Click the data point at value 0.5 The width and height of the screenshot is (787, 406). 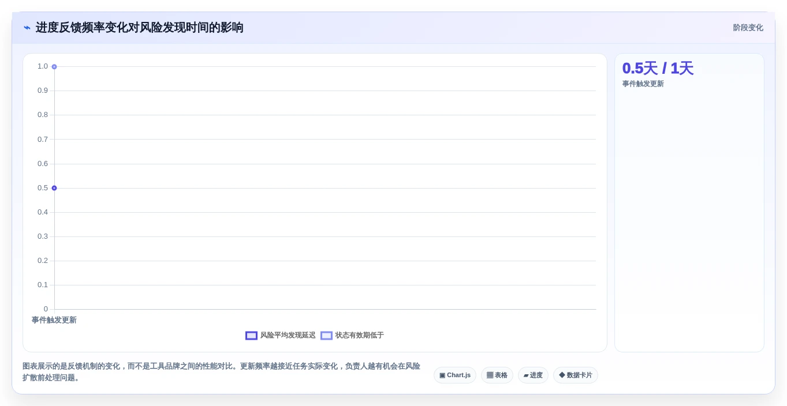pyautogui.click(x=54, y=188)
